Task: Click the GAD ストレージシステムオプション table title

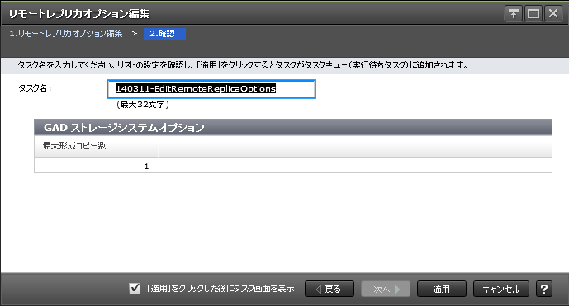Action: coord(124,128)
